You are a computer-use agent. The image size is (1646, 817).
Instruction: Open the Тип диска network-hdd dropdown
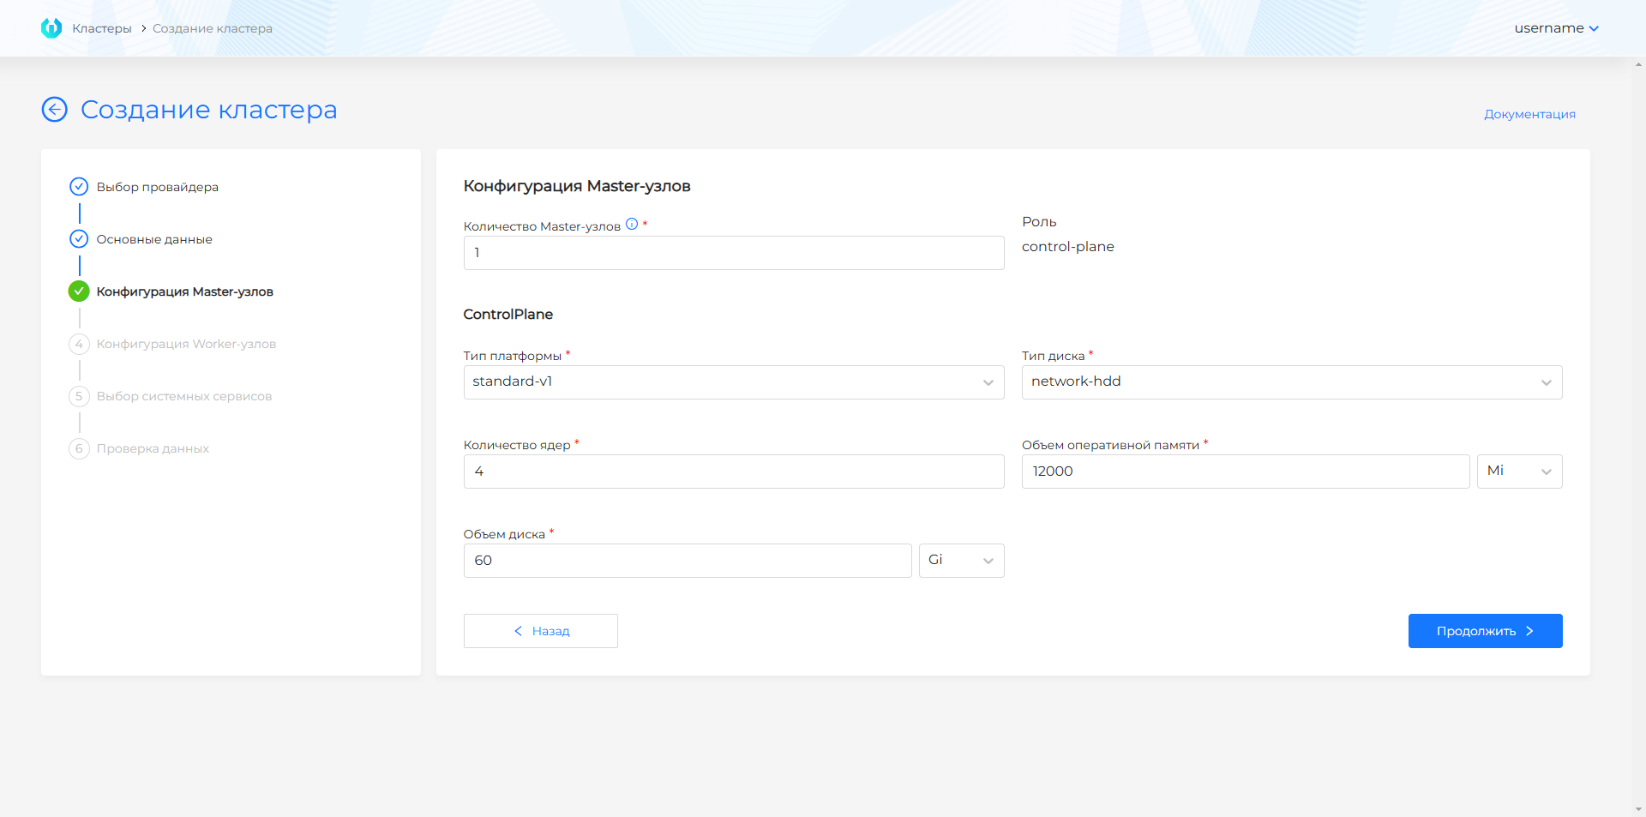1291,382
